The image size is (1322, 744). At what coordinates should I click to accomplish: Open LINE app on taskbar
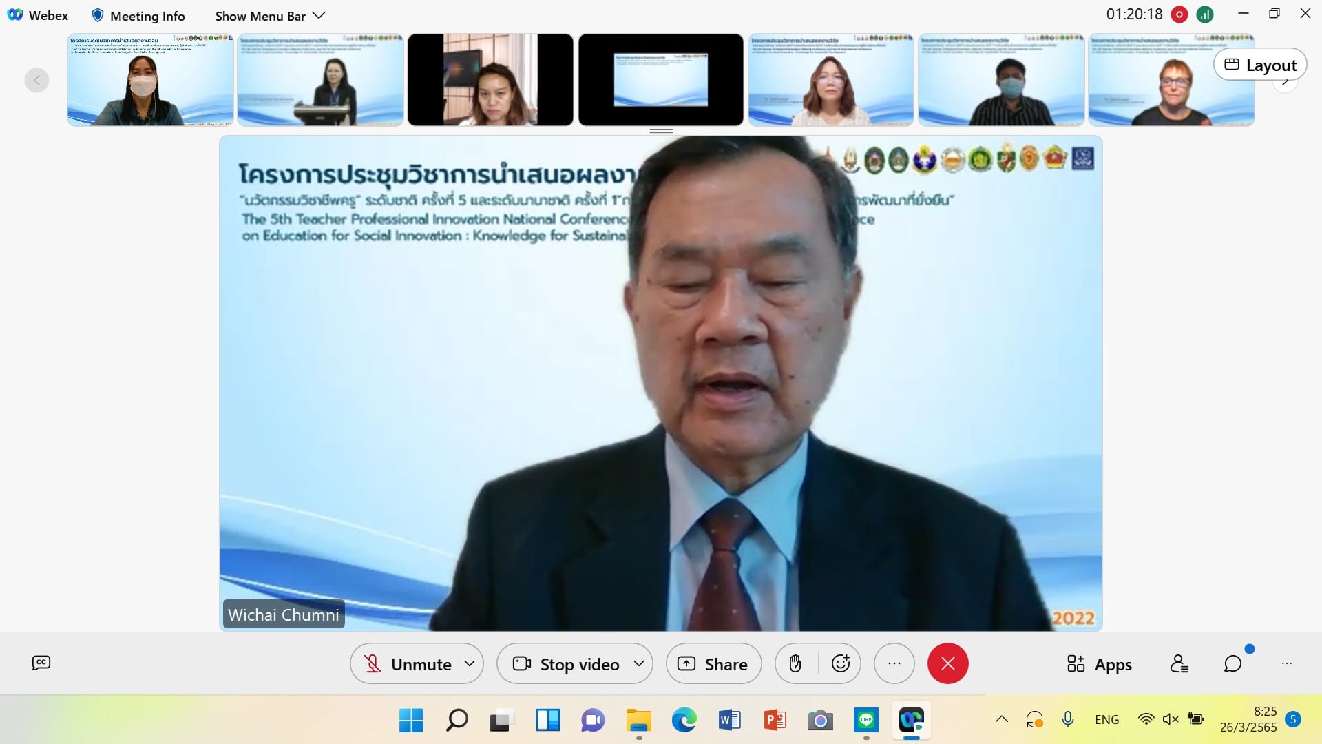(x=865, y=721)
